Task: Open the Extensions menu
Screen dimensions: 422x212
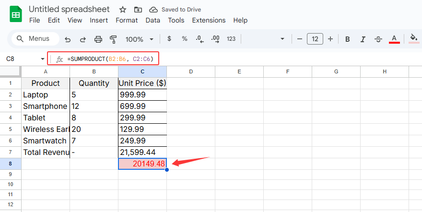Action: (x=209, y=20)
